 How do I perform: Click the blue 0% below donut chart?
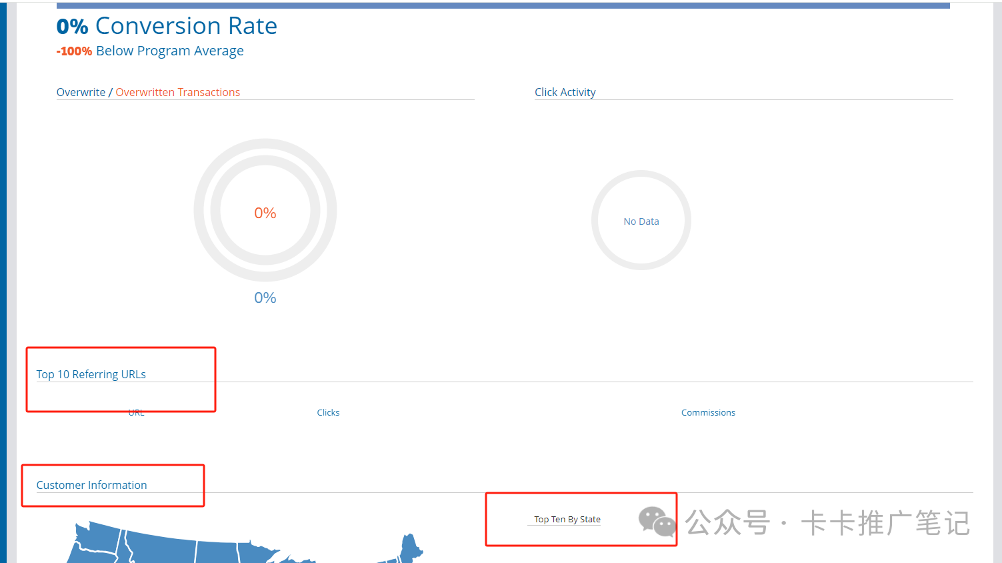pos(265,298)
